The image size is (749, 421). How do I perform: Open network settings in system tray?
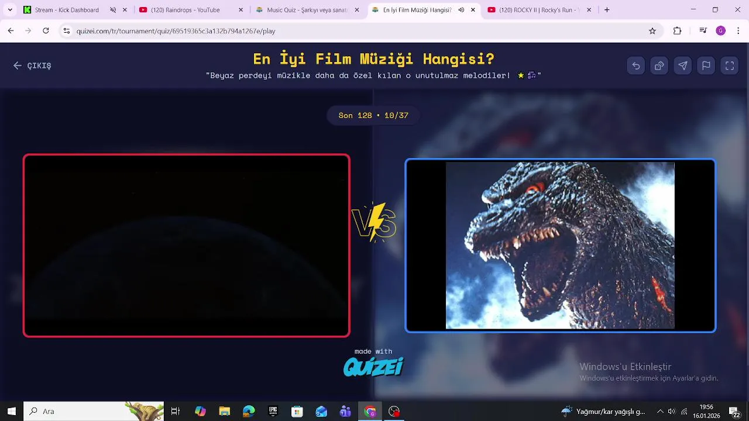pyautogui.click(x=684, y=411)
